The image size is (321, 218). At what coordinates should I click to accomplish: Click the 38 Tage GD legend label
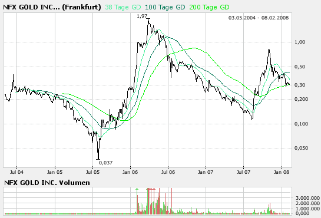coord(123,8)
